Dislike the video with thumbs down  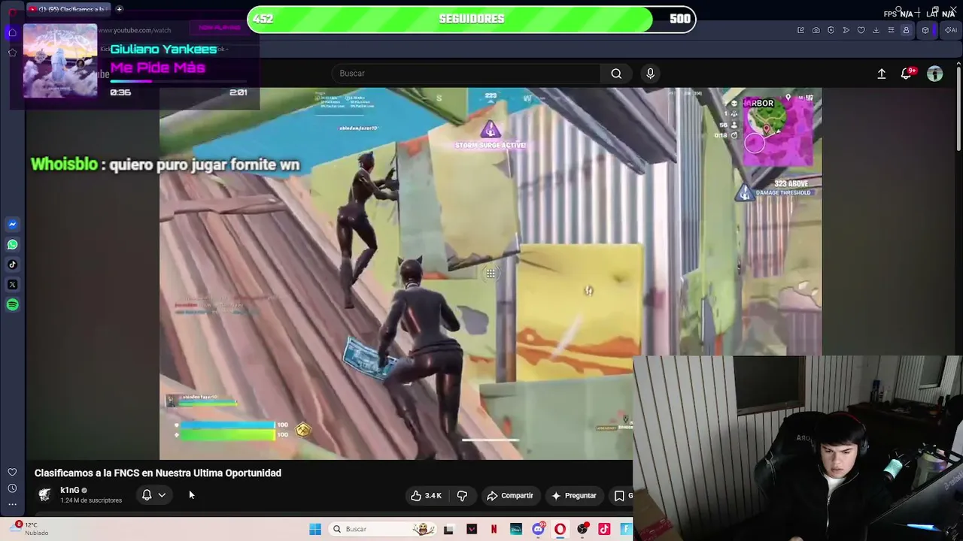click(462, 496)
